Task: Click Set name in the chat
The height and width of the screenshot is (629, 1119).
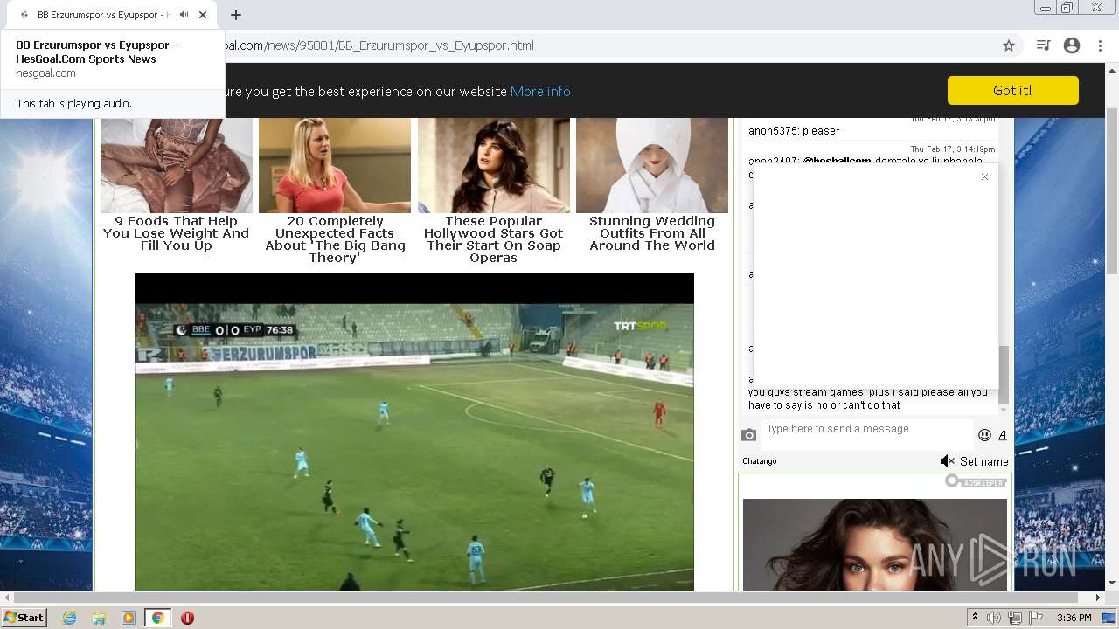Action: [984, 461]
